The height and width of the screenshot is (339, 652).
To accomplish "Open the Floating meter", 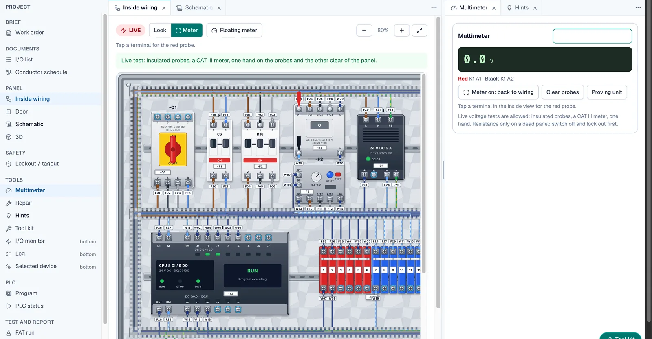I will click(234, 30).
